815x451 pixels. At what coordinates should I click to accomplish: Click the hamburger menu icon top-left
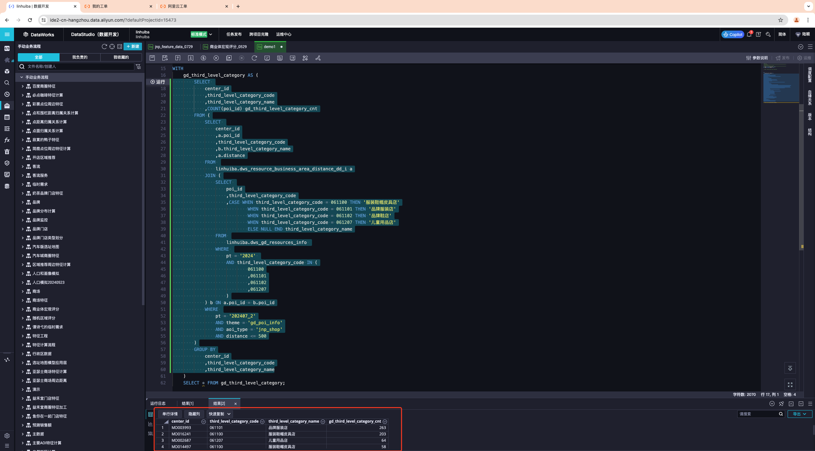(7, 34)
